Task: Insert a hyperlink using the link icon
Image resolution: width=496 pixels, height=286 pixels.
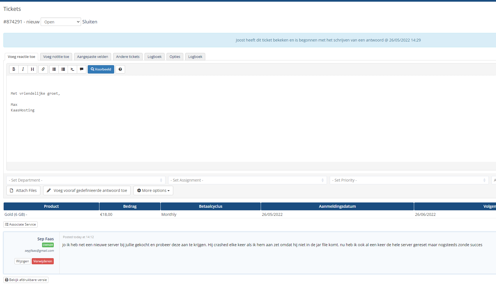Action: (43, 69)
